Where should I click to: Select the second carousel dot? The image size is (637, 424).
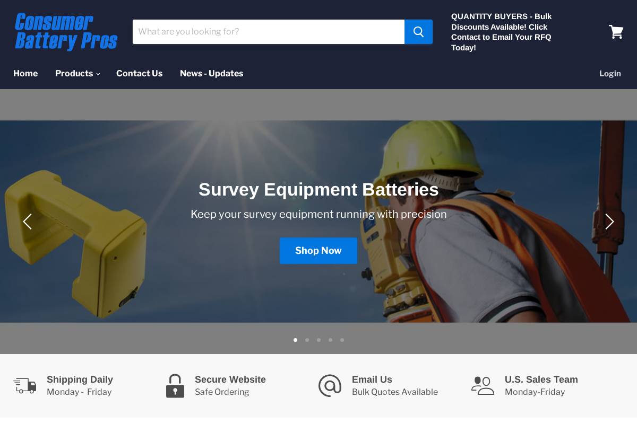(x=307, y=340)
